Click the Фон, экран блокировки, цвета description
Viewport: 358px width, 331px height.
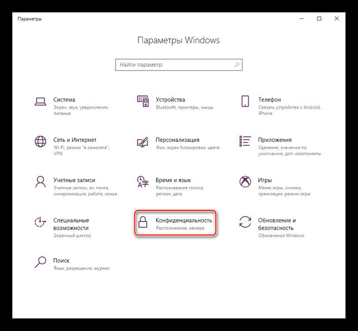point(187,147)
